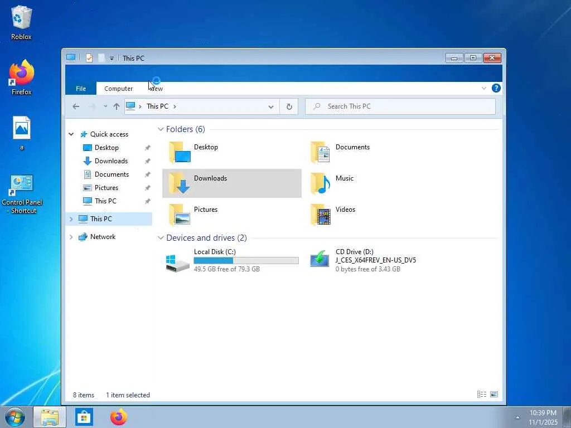Image resolution: width=571 pixels, height=428 pixels.
Task: Open the Recent locations dropdown arrow
Action: coord(105,106)
